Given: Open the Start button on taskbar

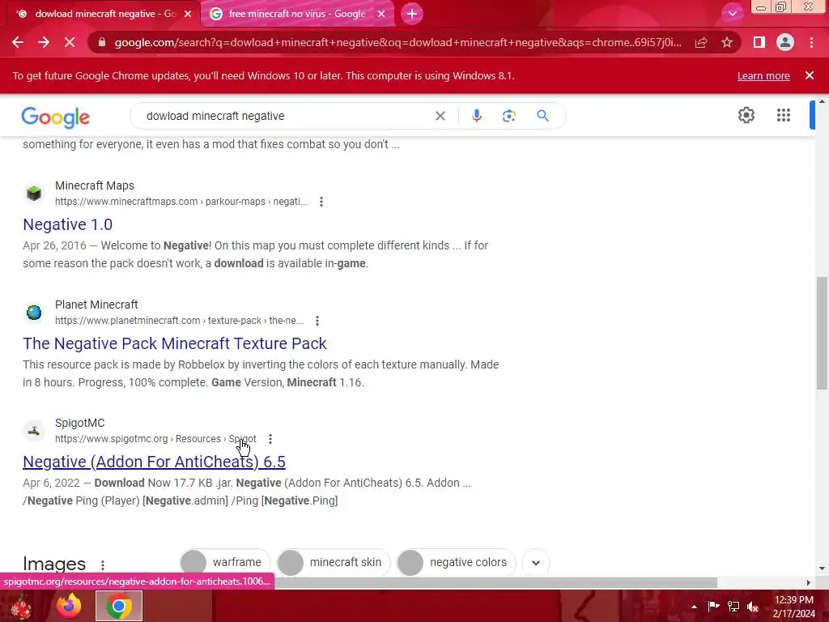Looking at the screenshot, I should [20, 607].
